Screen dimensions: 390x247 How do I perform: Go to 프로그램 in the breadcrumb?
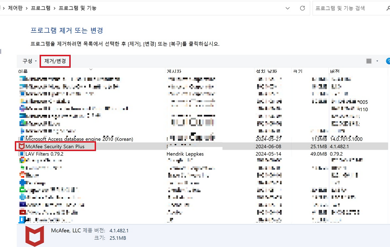[x=41, y=8]
